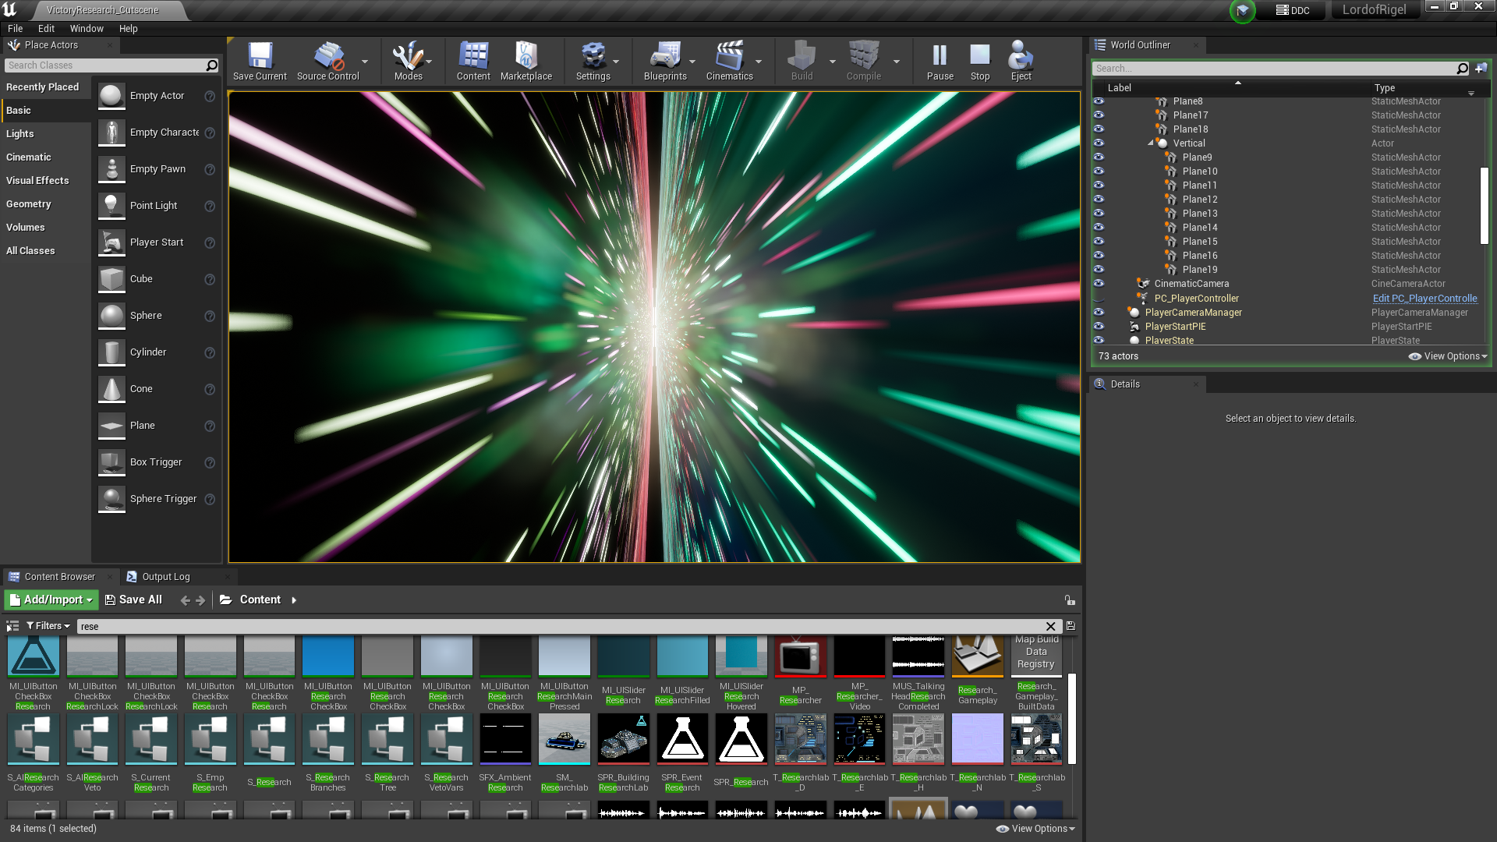The image size is (1497, 842).
Task: Open the Window menu
Action: pyautogui.click(x=87, y=28)
